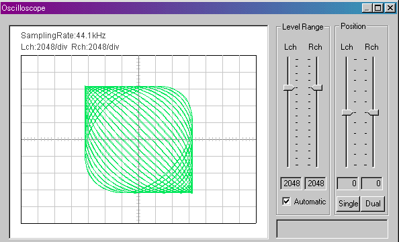Select the Rch level range field showing 2048
Viewport: 399px width, 242px height.
(316, 183)
